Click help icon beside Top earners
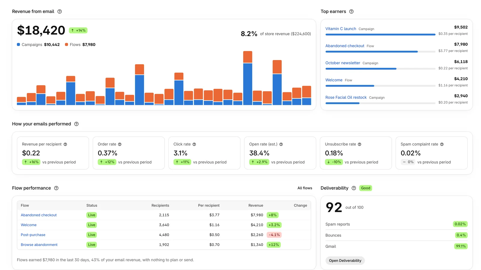Image resolution: width=481 pixels, height=270 pixels. pos(351,11)
